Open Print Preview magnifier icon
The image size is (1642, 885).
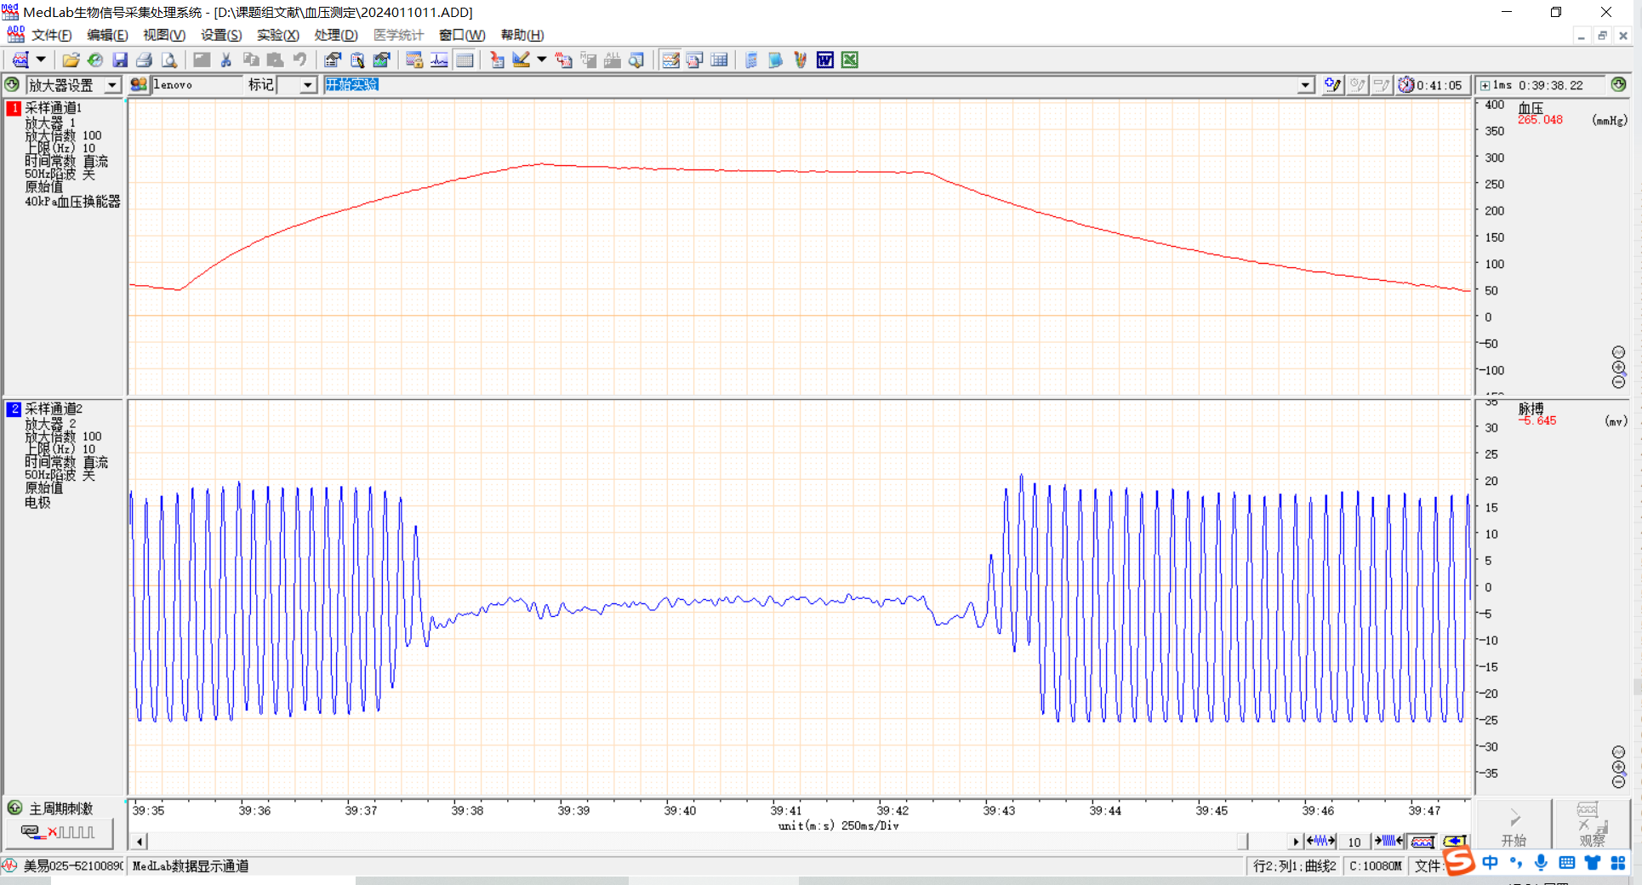(x=169, y=60)
